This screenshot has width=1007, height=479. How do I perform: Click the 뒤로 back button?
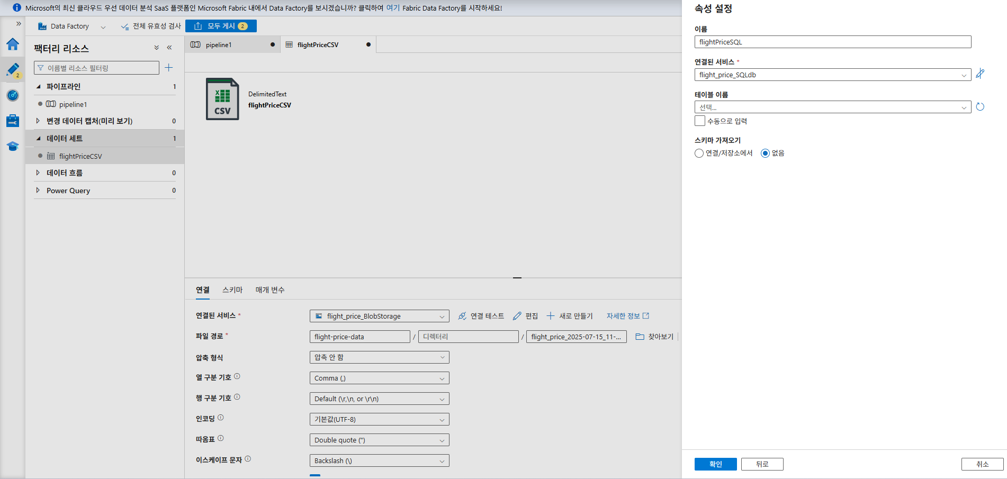tap(762, 464)
